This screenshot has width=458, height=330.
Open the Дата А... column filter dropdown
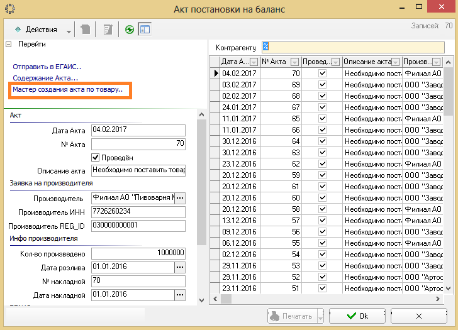(x=254, y=62)
